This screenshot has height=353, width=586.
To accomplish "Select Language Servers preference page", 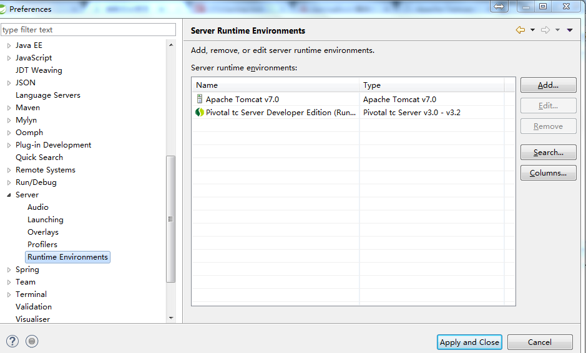I will (48, 95).
